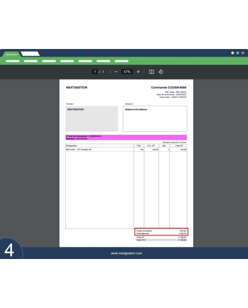Image resolution: width=248 pixels, height=308 pixels.
Task: Switch to the blank white browser tab
Action: 30,54
